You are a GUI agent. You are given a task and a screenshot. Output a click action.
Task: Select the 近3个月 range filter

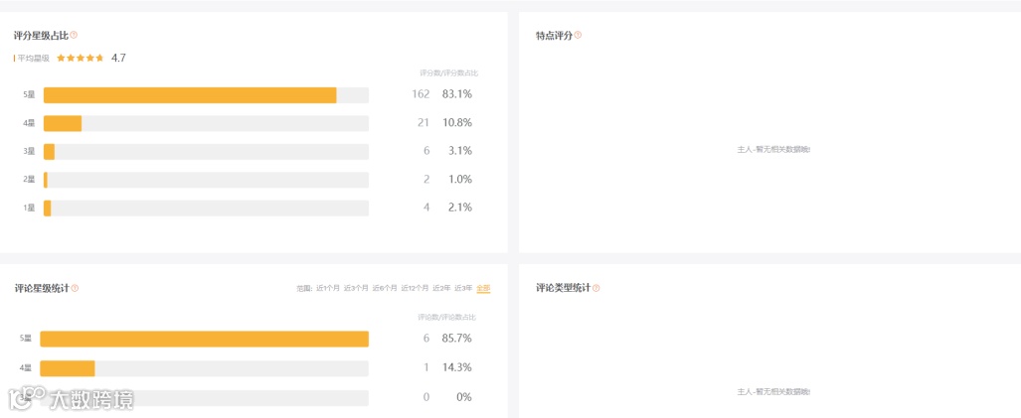[356, 289]
